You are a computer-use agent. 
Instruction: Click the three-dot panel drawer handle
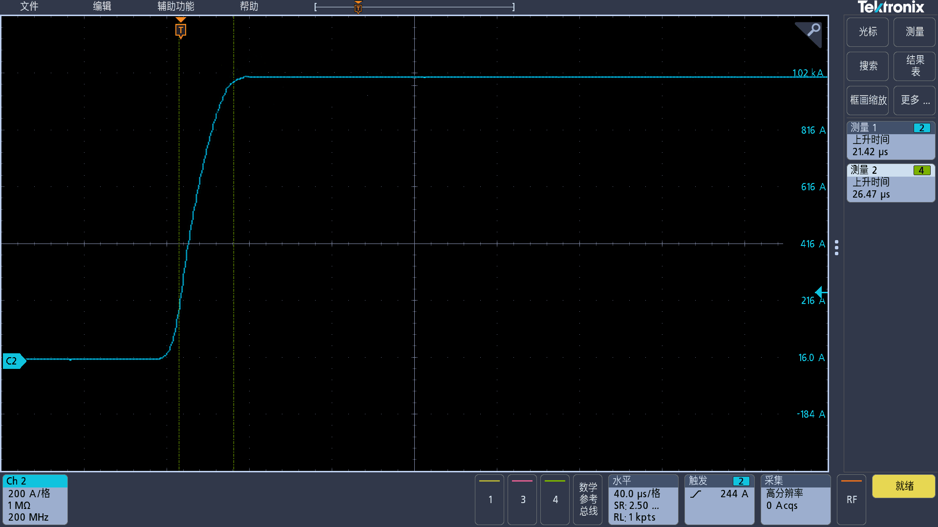point(837,247)
